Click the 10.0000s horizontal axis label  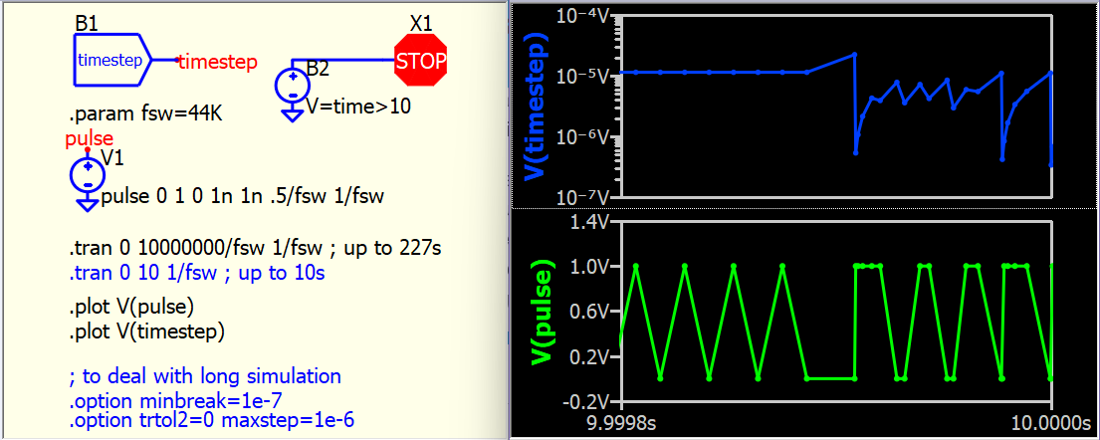point(1051,424)
